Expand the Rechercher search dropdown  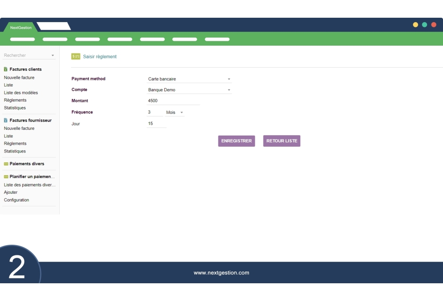53,55
